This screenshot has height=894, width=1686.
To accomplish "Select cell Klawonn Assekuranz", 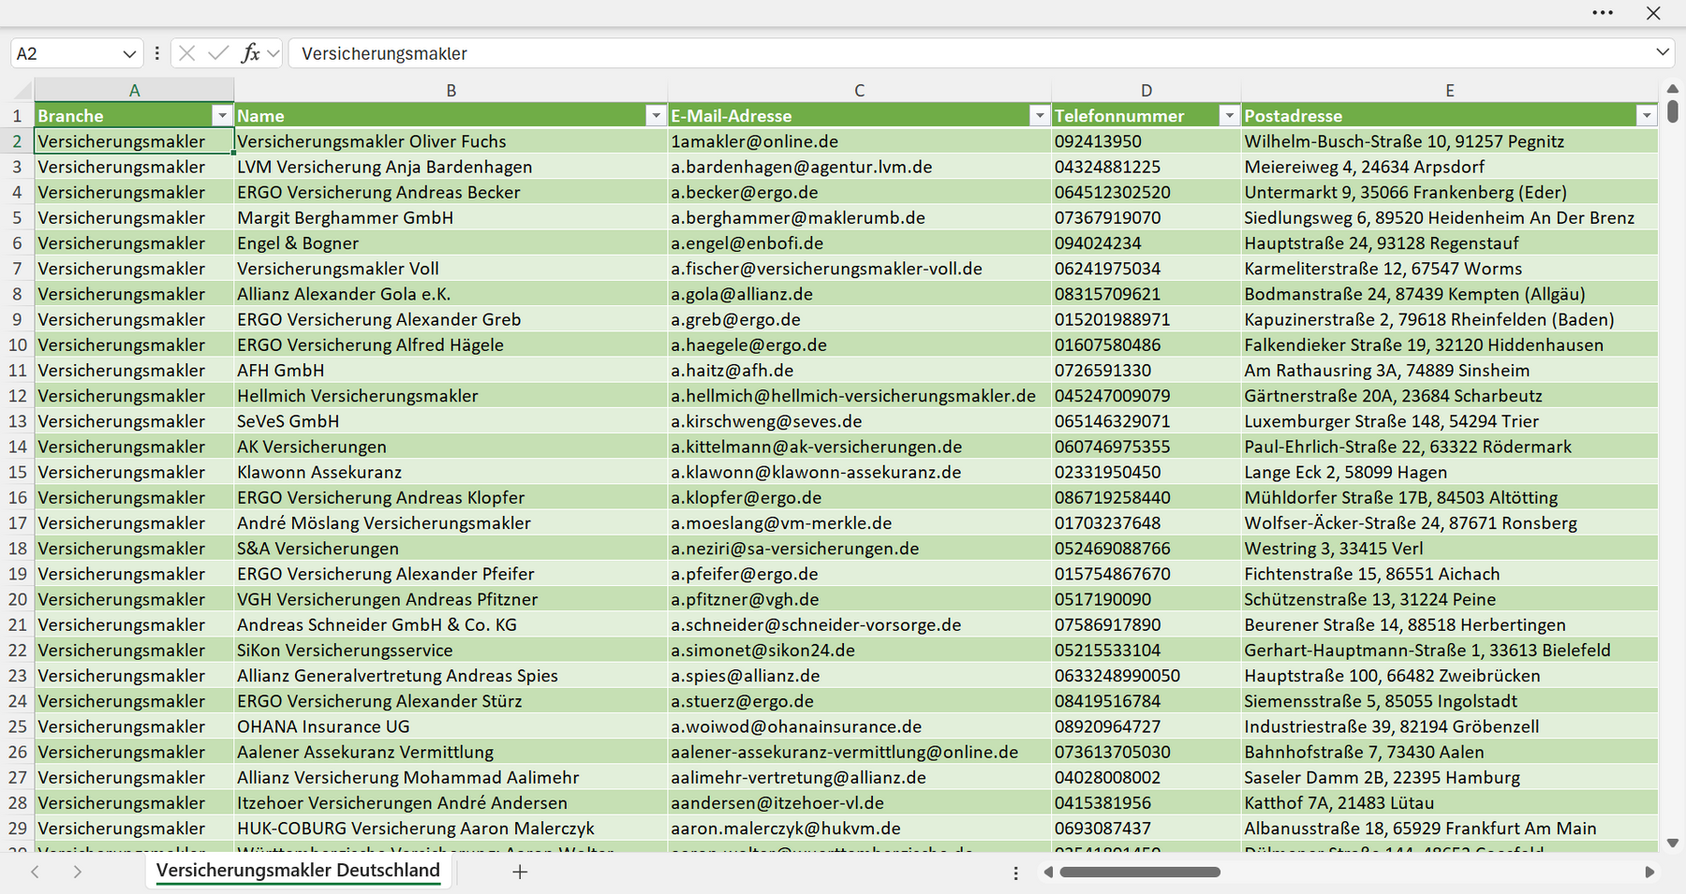I will pos(451,472).
